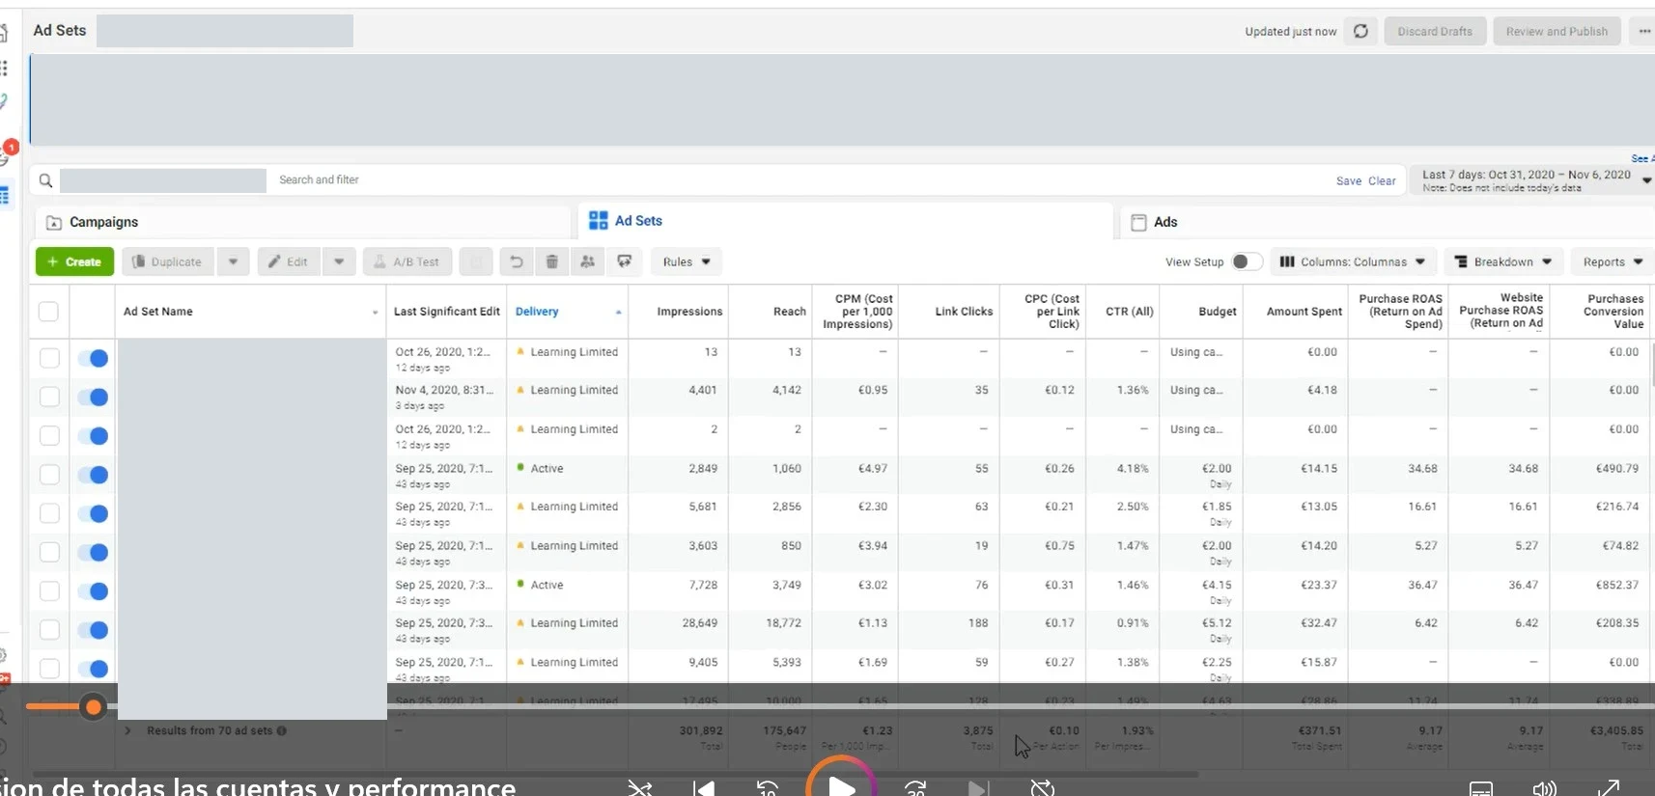Click the captions icon in player
The width and height of the screenshot is (1655, 796).
tap(1481, 788)
